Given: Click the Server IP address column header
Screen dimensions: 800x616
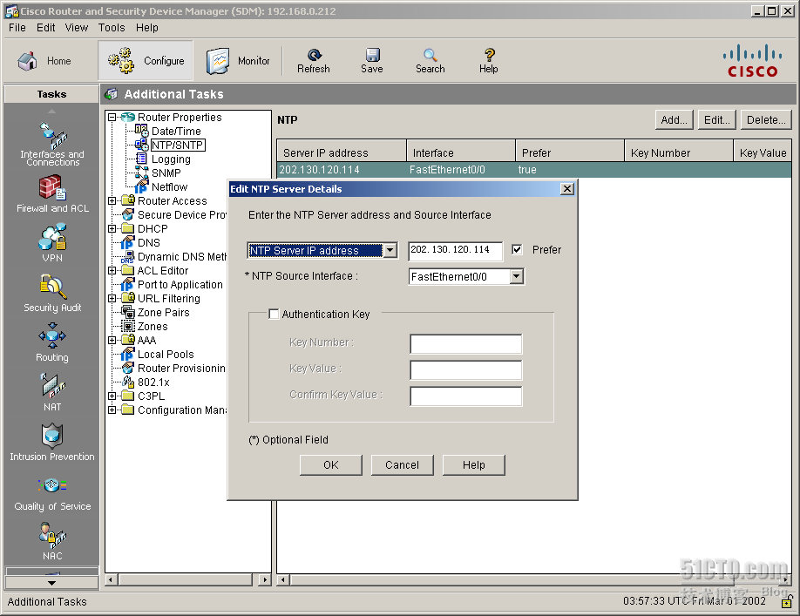Looking at the screenshot, I should pyautogui.click(x=342, y=152).
